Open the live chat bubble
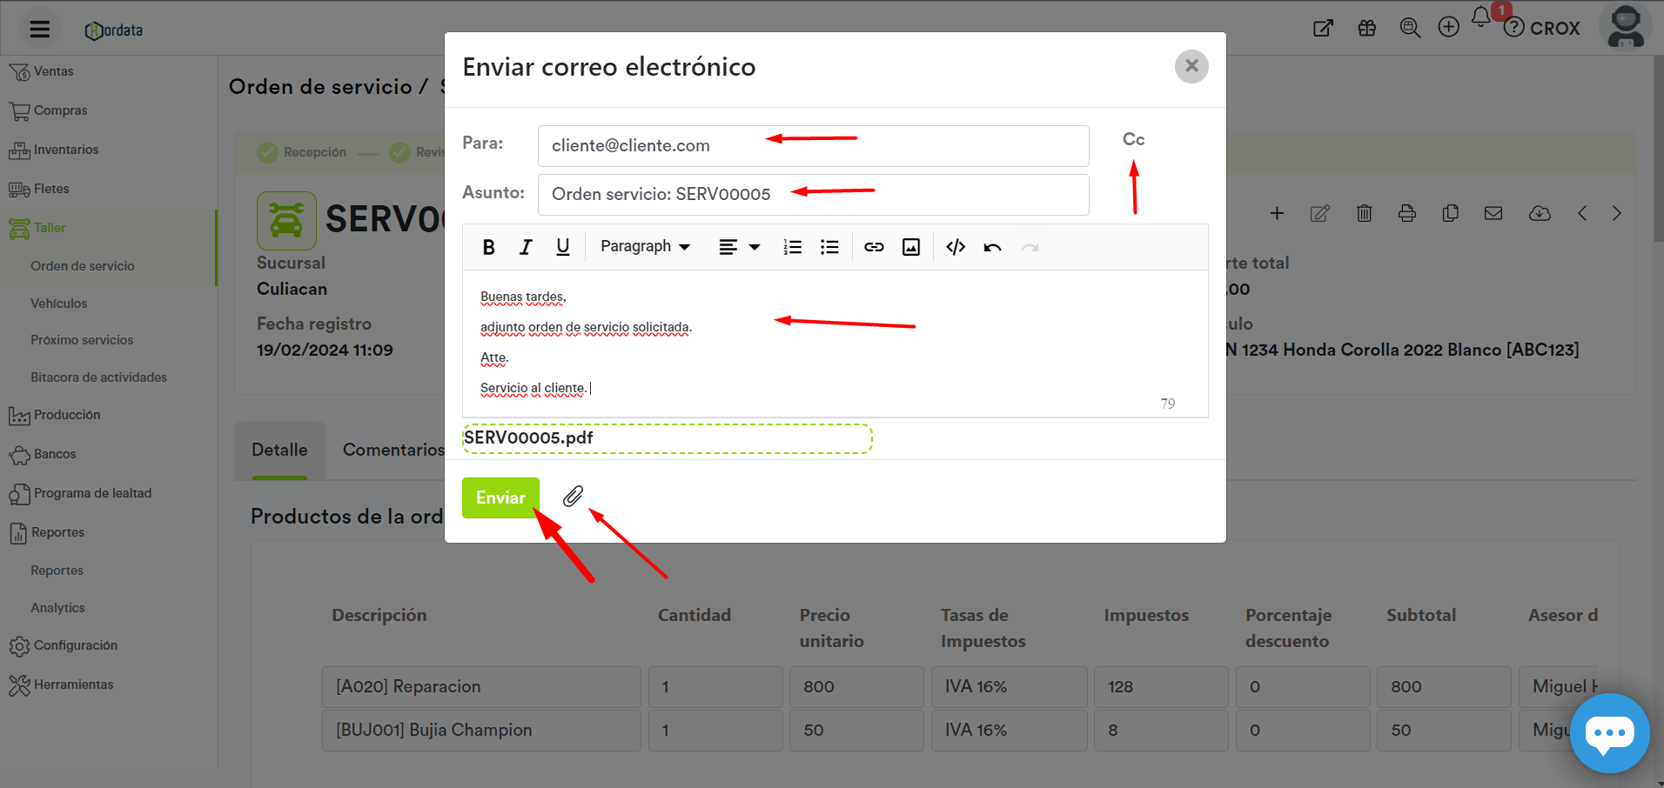The width and height of the screenshot is (1664, 788). pos(1609,732)
